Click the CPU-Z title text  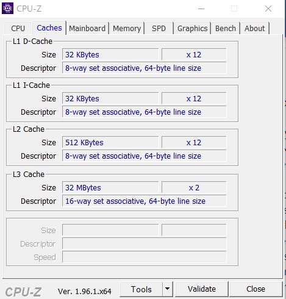coord(29,9)
